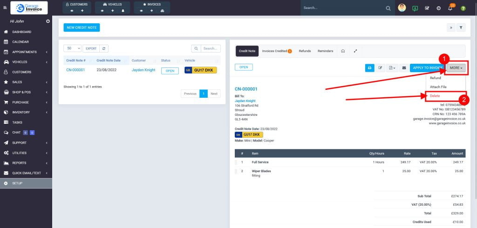477x228 pixels.
Task: Select Delete from the More menu
Action: tap(435, 96)
